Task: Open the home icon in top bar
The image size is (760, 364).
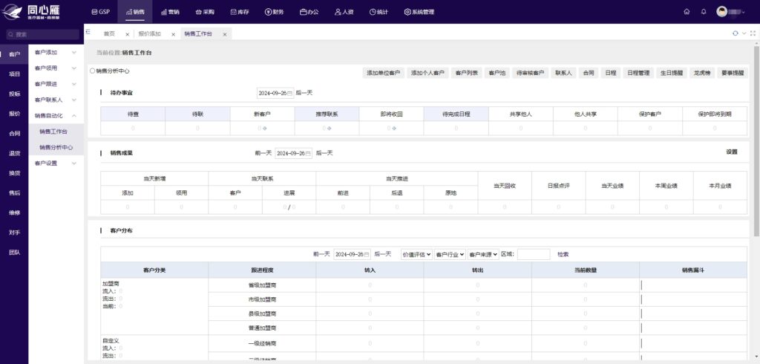Action: (687, 12)
